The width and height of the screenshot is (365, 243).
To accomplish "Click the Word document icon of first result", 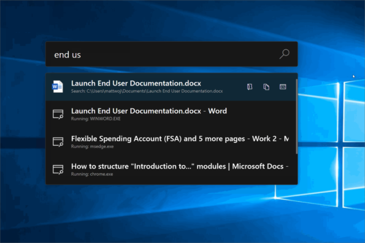I will [x=58, y=86].
